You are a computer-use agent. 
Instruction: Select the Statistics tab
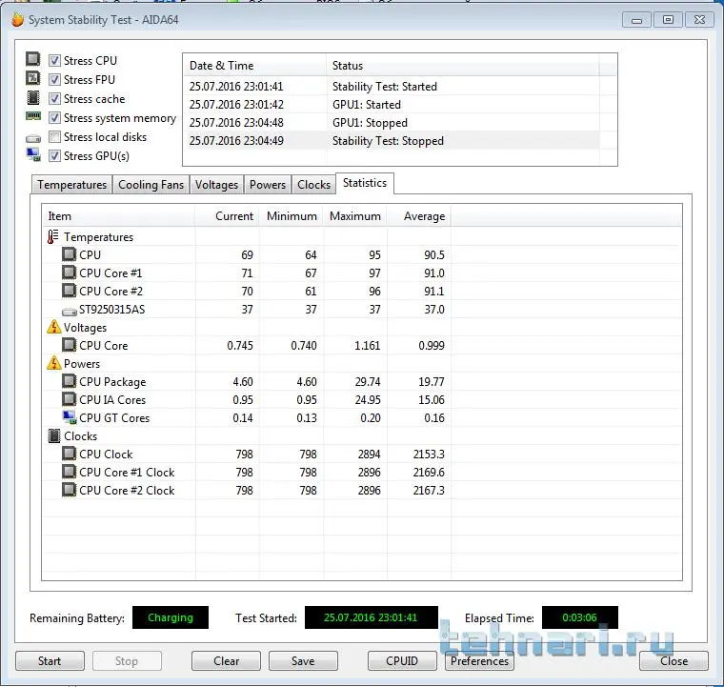pos(365,183)
